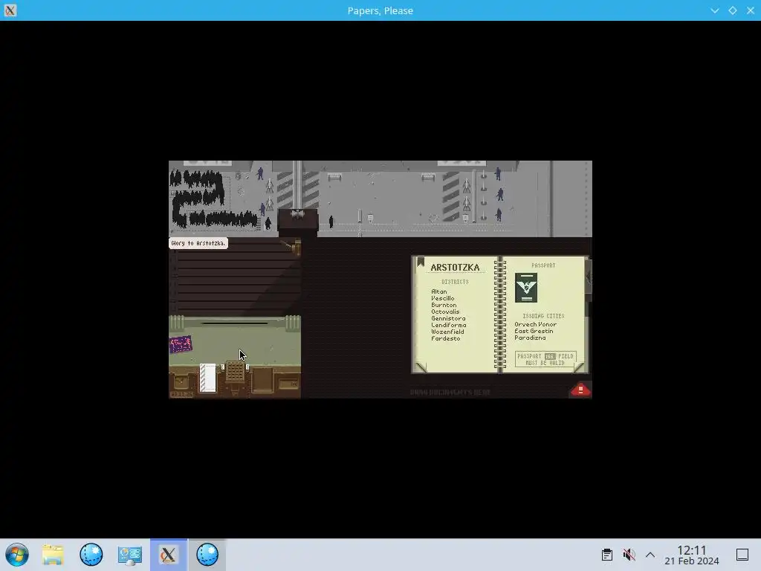Click the Octovalis district entry

coord(445,312)
